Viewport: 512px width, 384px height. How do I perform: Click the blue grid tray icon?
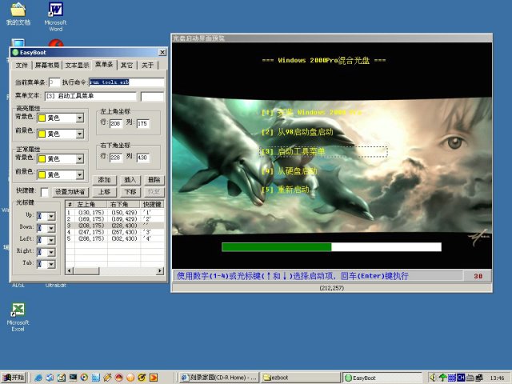452,378
